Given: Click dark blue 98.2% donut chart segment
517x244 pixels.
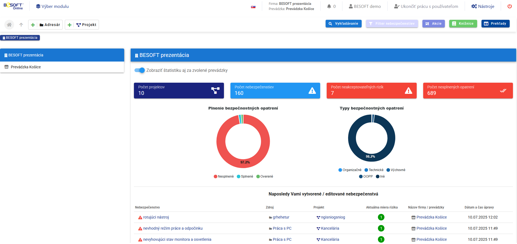Looking at the screenshot, I should click(370, 158).
